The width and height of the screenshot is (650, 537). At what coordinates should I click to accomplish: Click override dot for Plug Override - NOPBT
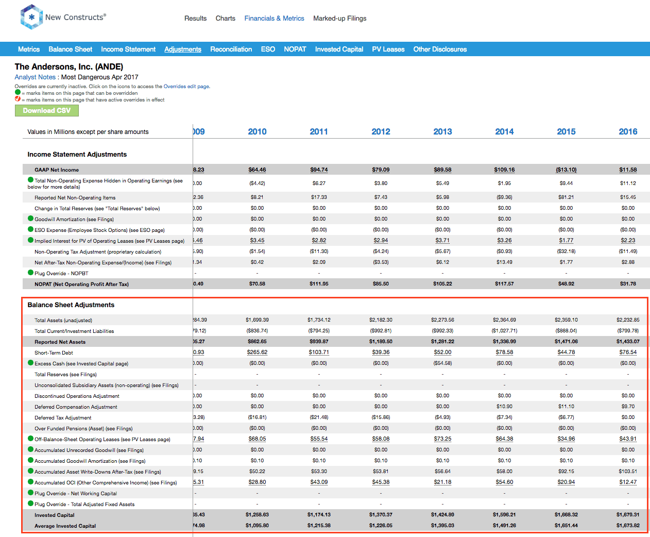click(31, 273)
